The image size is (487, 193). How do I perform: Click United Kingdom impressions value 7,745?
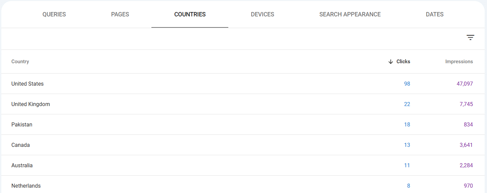click(466, 104)
